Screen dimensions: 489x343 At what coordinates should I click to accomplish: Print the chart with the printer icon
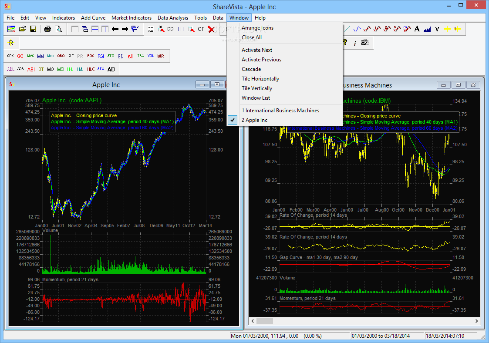47,29
